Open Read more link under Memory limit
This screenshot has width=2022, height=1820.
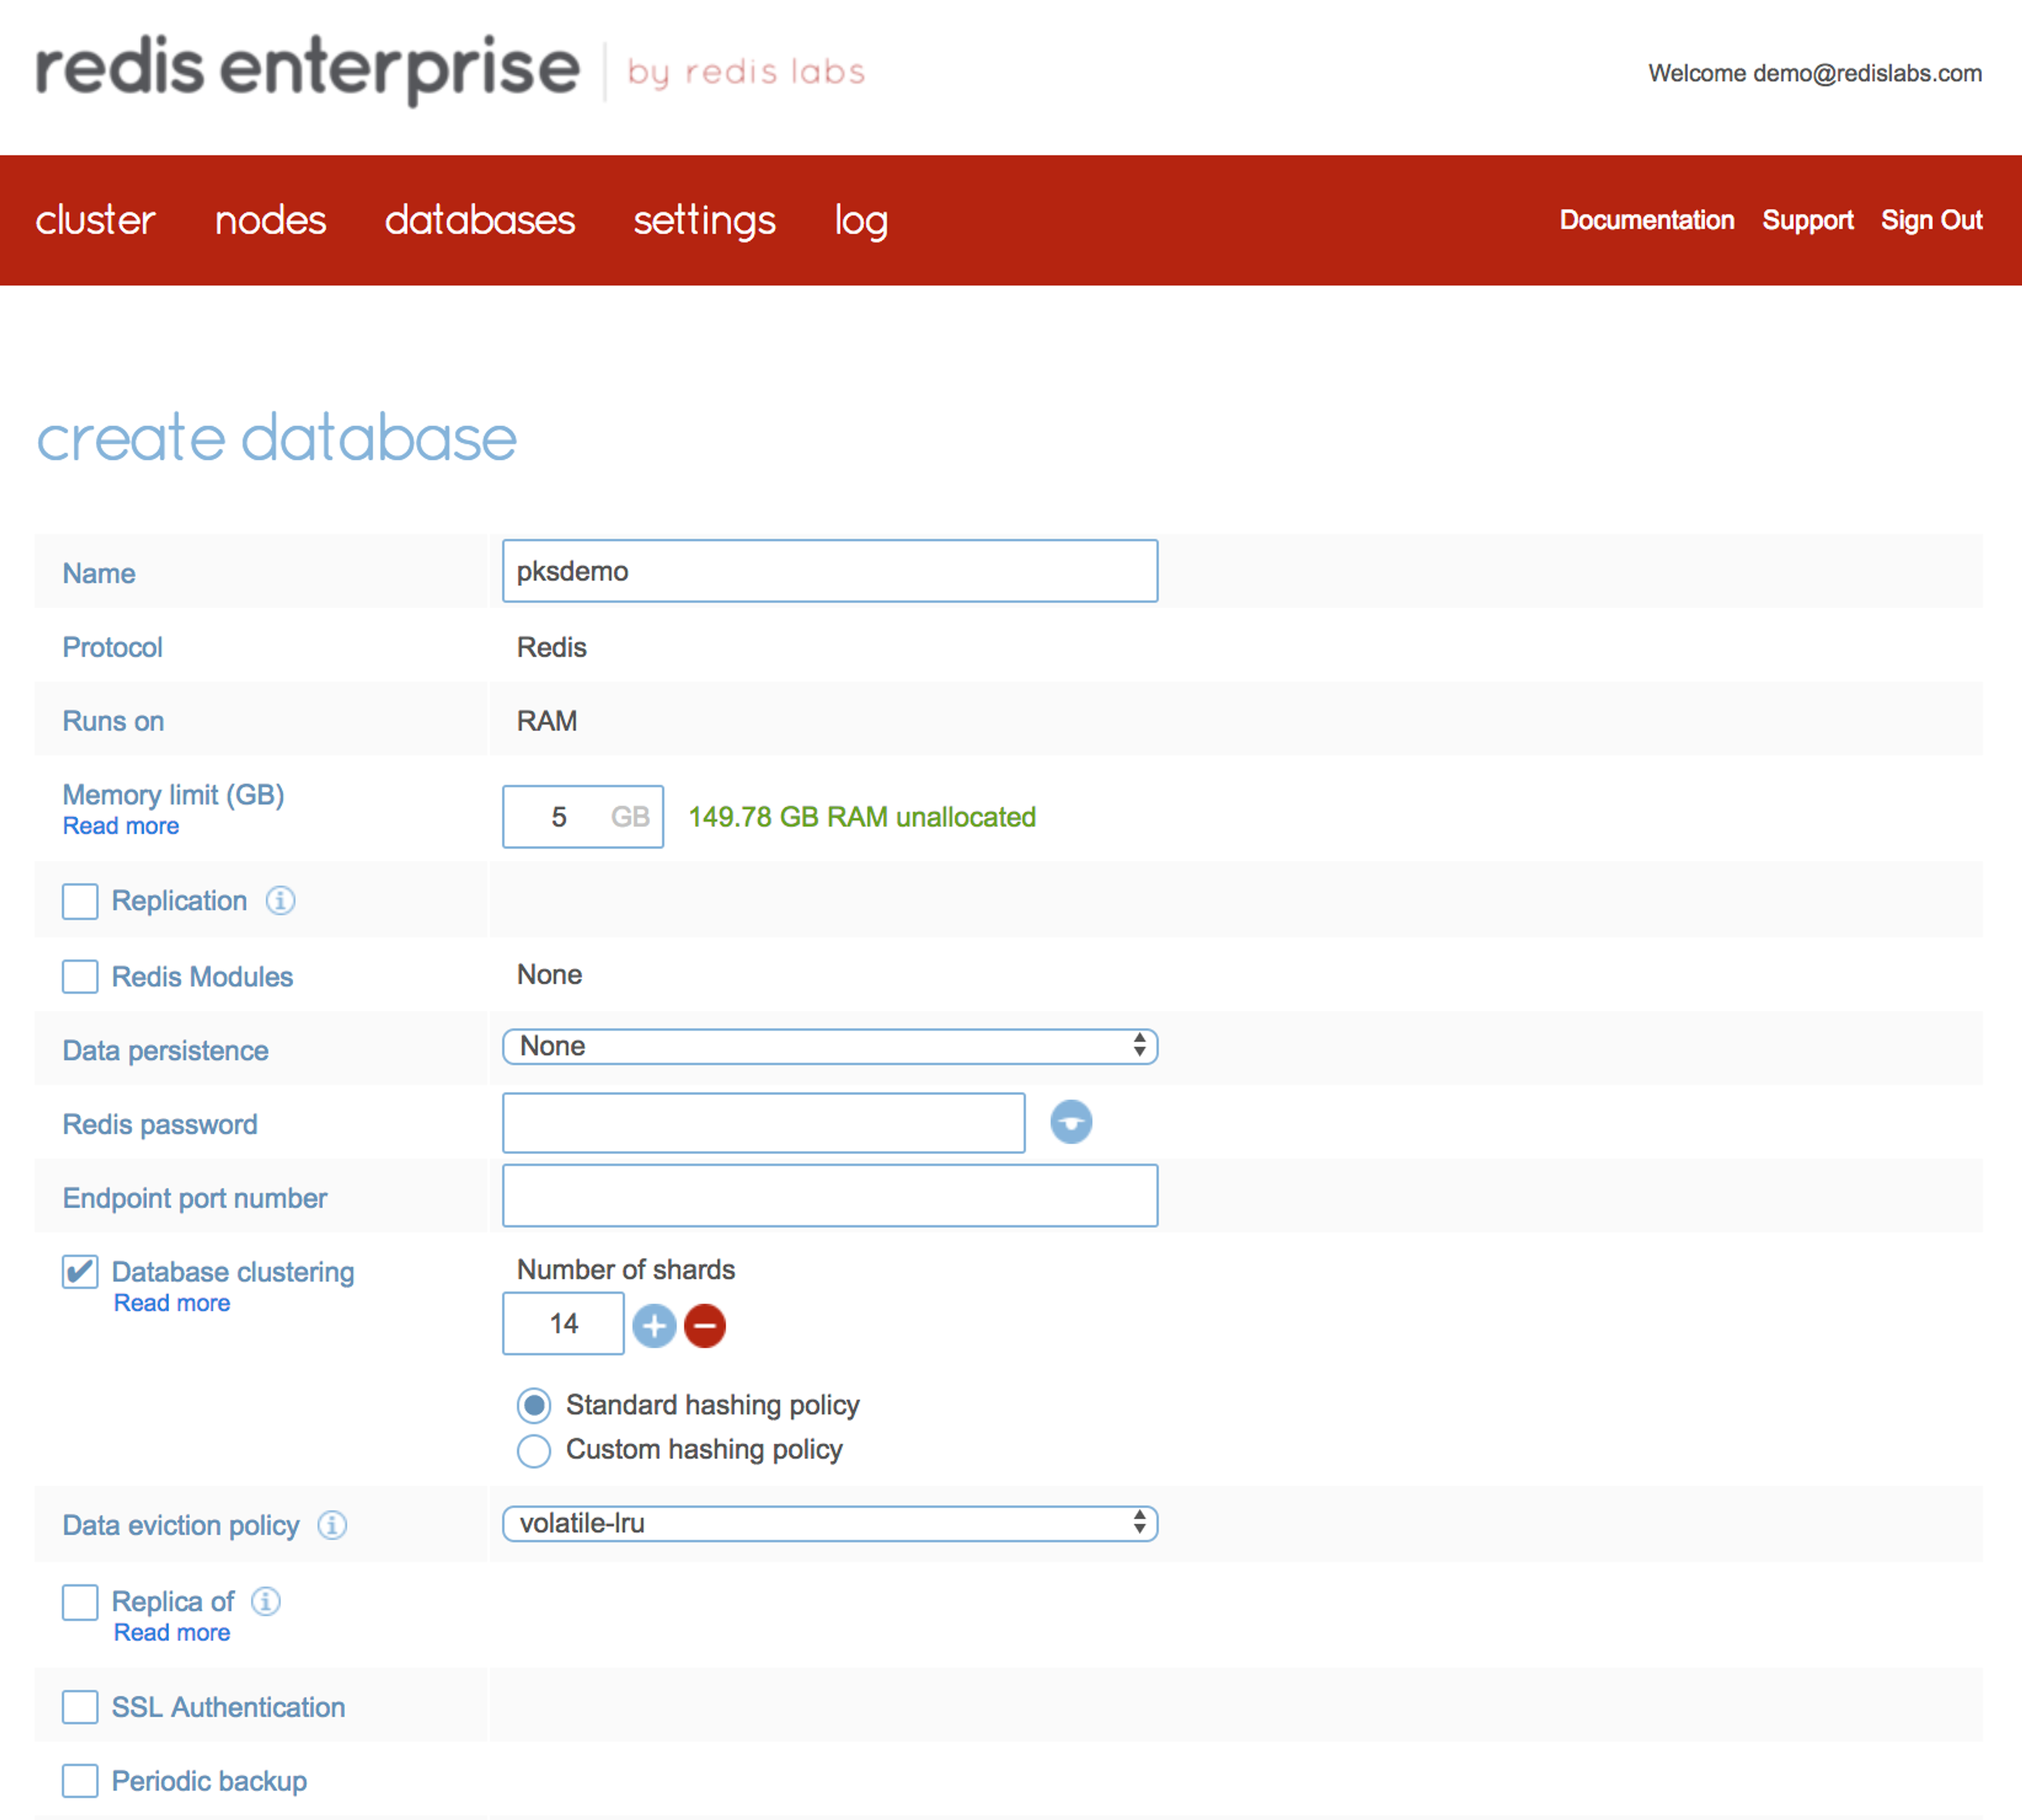pos(121,826)
